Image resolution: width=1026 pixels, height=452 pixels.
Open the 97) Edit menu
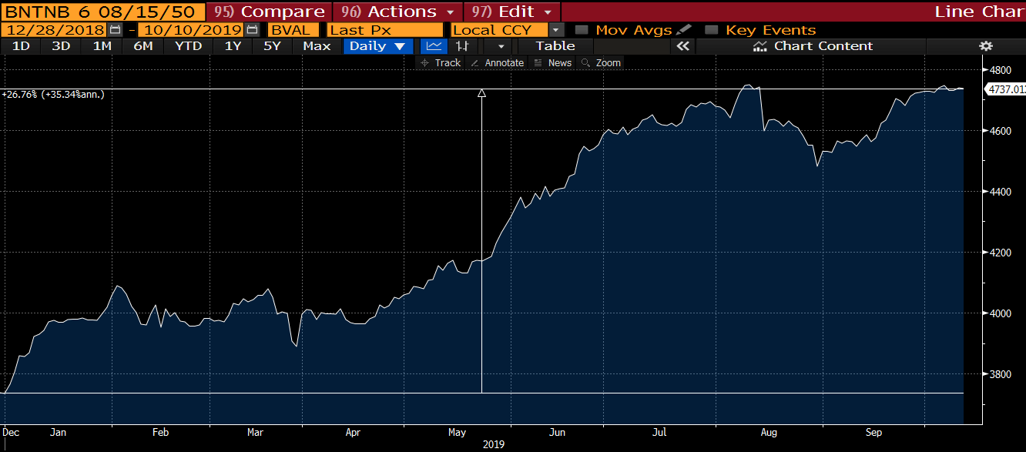click(511, 12)
